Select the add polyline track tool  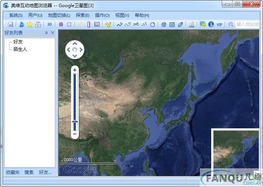tap(119, 24)
